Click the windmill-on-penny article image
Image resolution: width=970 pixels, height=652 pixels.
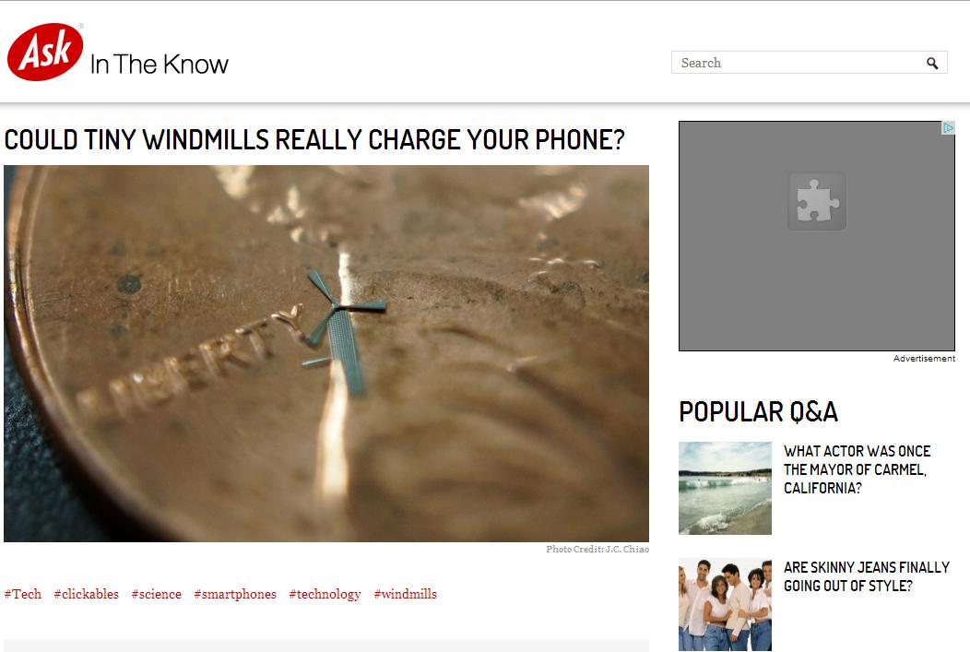[326, 353]
